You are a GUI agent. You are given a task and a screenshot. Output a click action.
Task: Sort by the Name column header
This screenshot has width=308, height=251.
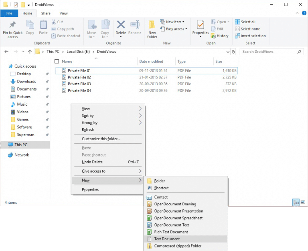67,61
